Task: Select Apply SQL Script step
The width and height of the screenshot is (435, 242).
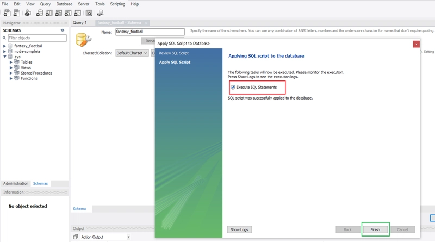Action: [x=175, y=62]
